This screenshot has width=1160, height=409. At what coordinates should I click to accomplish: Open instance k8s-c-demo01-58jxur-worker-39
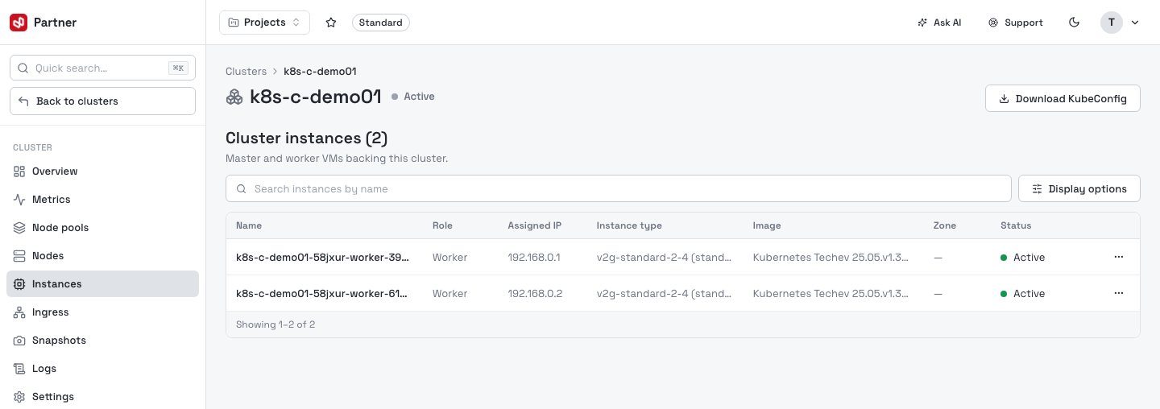[322, 258]
